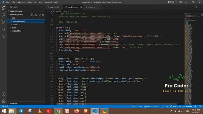Change Spaces: 2 indentation setting
Viewport: 203px width, 114px height.
[147, 106]
